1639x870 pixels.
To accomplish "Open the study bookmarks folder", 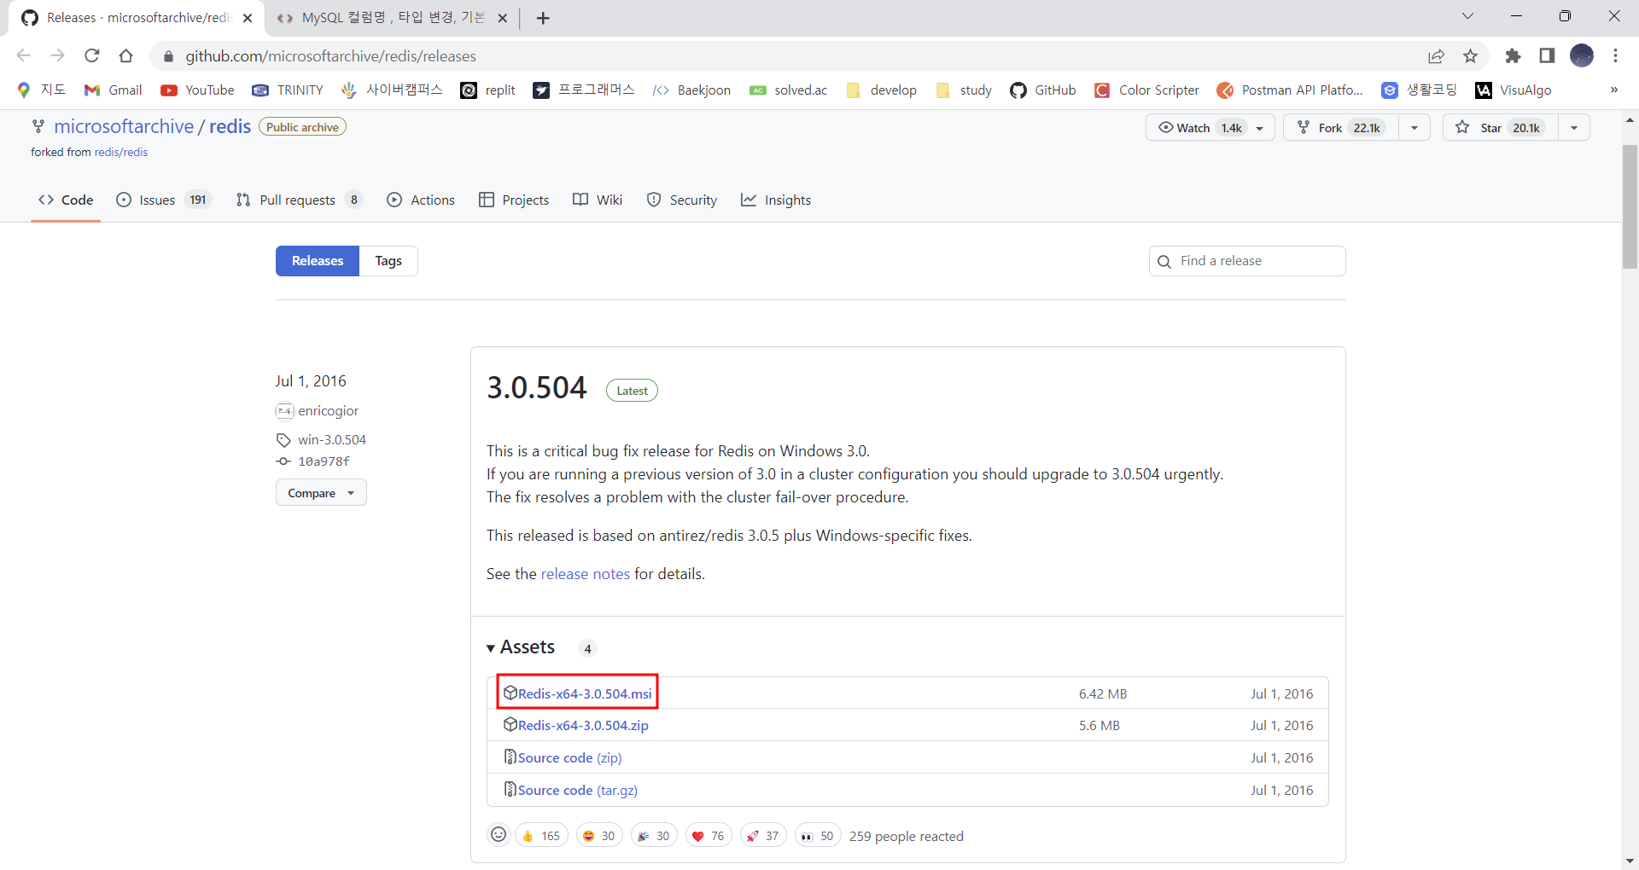I will (964, 90).
